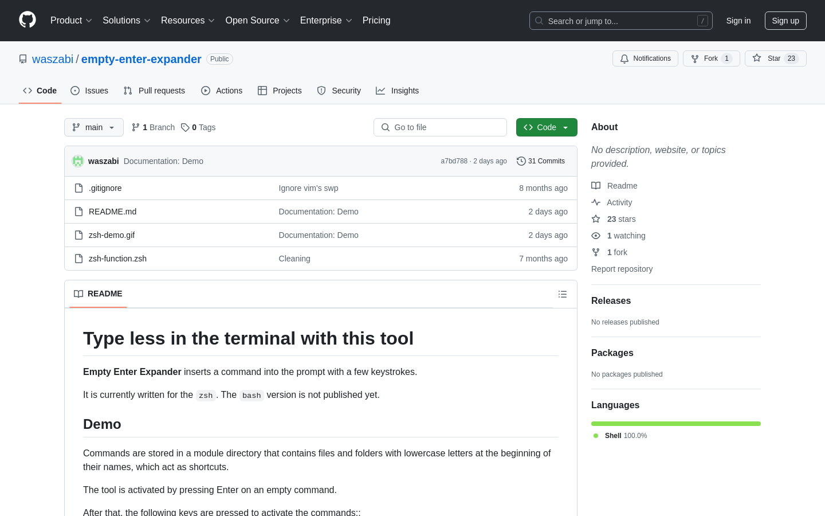Switch to the Security tab

tap(339, 91)
